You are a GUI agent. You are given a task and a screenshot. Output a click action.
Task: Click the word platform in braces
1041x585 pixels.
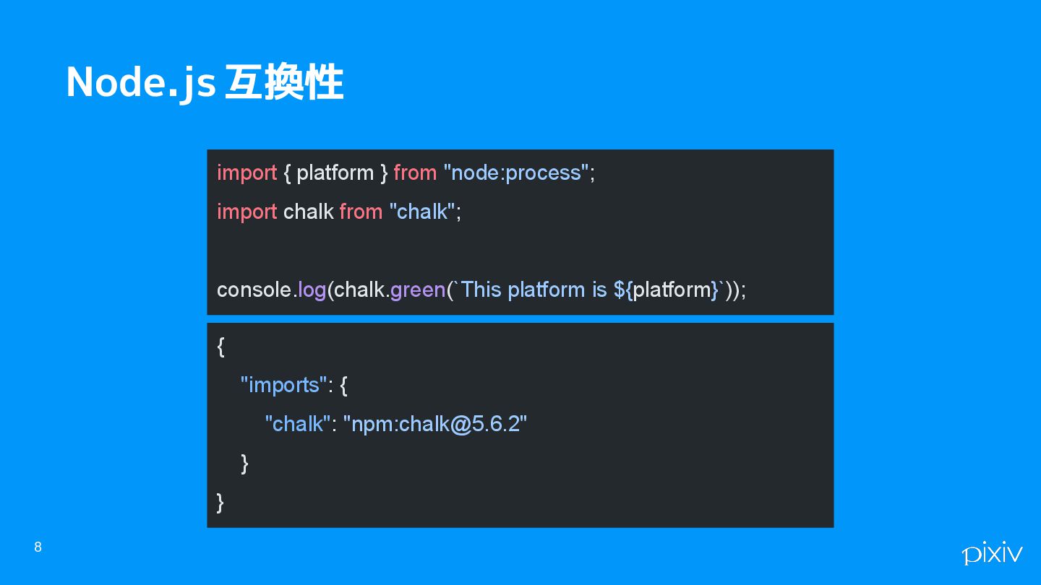coord(335,173)
